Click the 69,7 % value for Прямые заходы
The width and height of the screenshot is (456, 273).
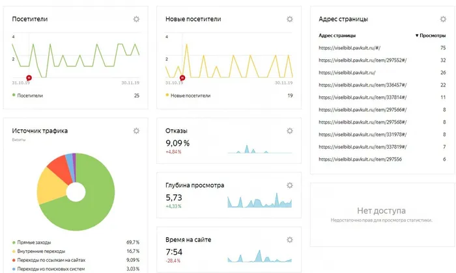point(133,242)
